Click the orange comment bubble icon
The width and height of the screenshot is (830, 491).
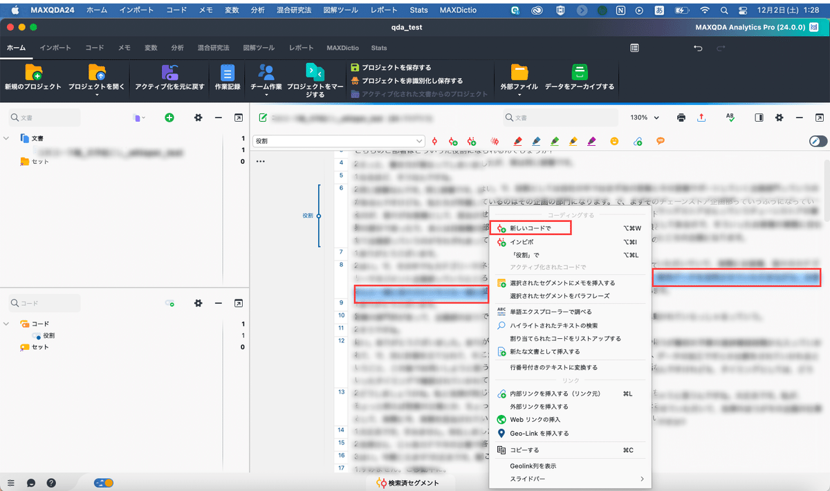(x=661, y=140)
